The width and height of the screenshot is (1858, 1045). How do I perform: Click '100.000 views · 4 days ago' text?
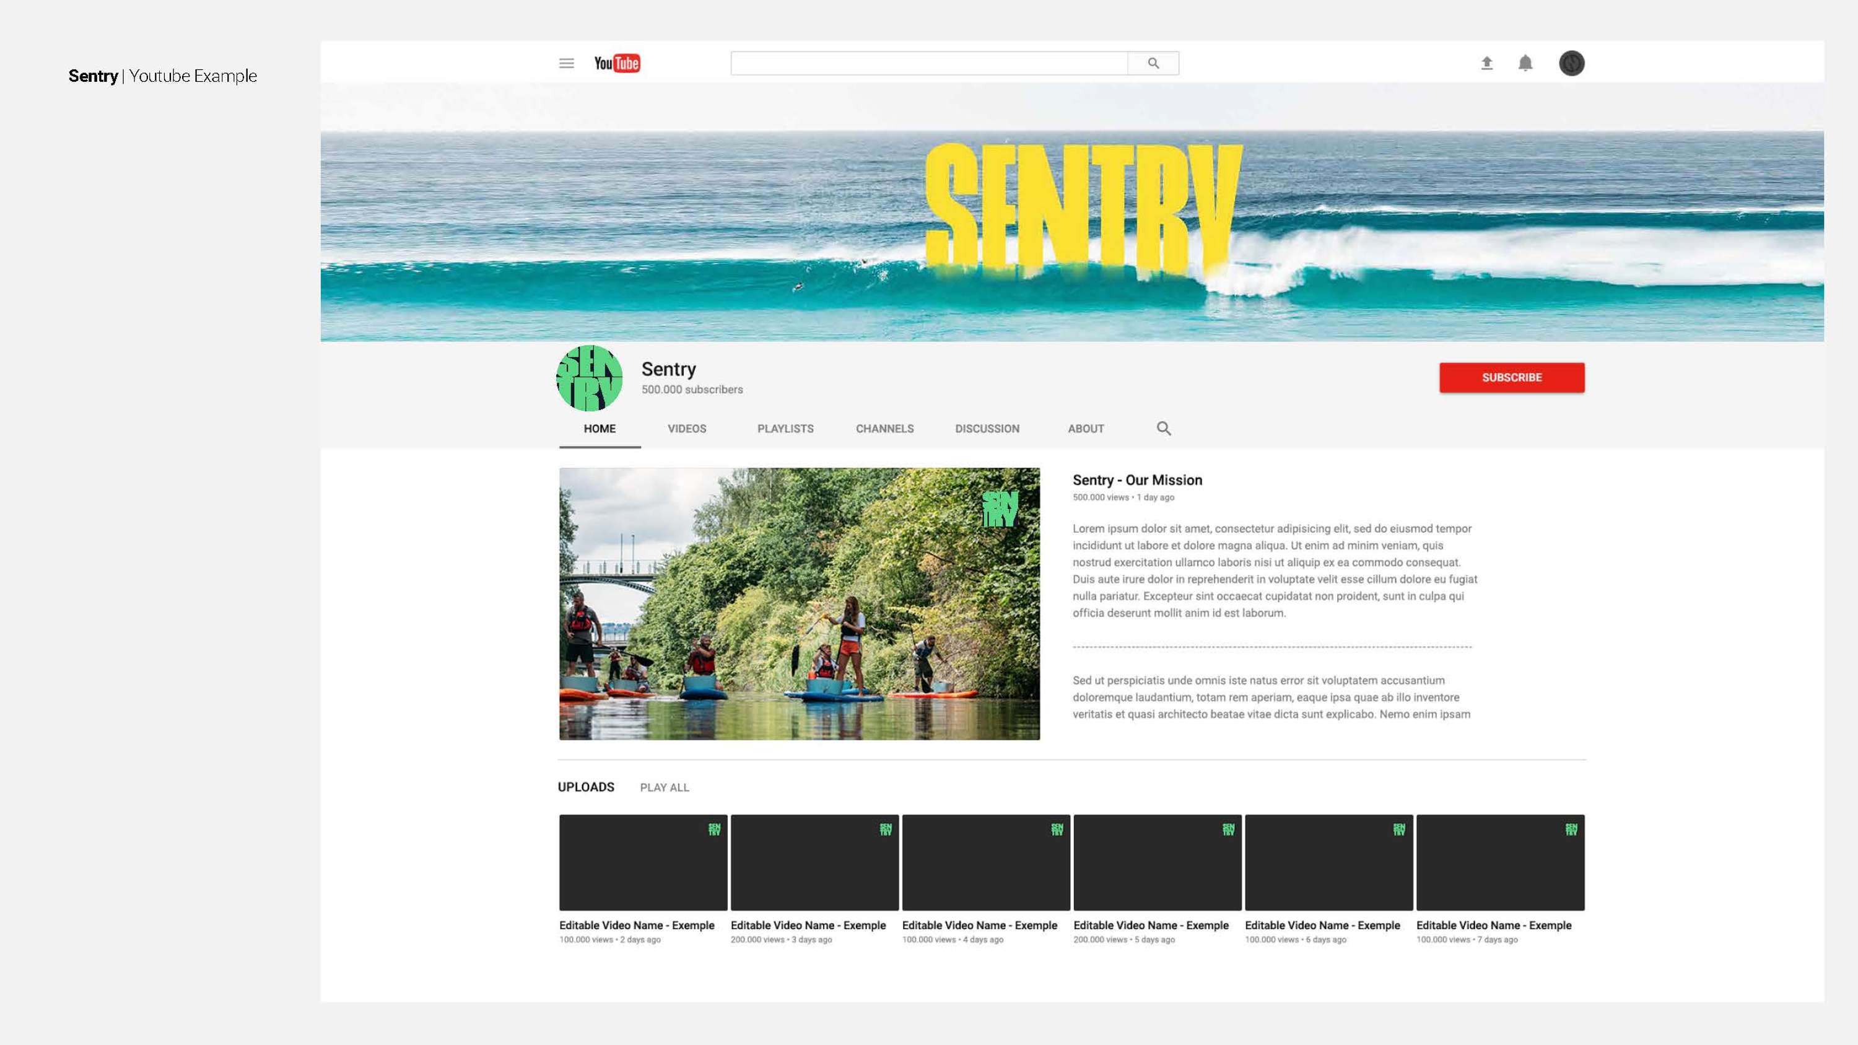(x=953, y=940)
